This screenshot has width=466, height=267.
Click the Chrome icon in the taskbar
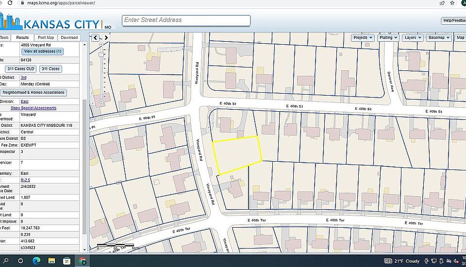(x=83, y=261)
